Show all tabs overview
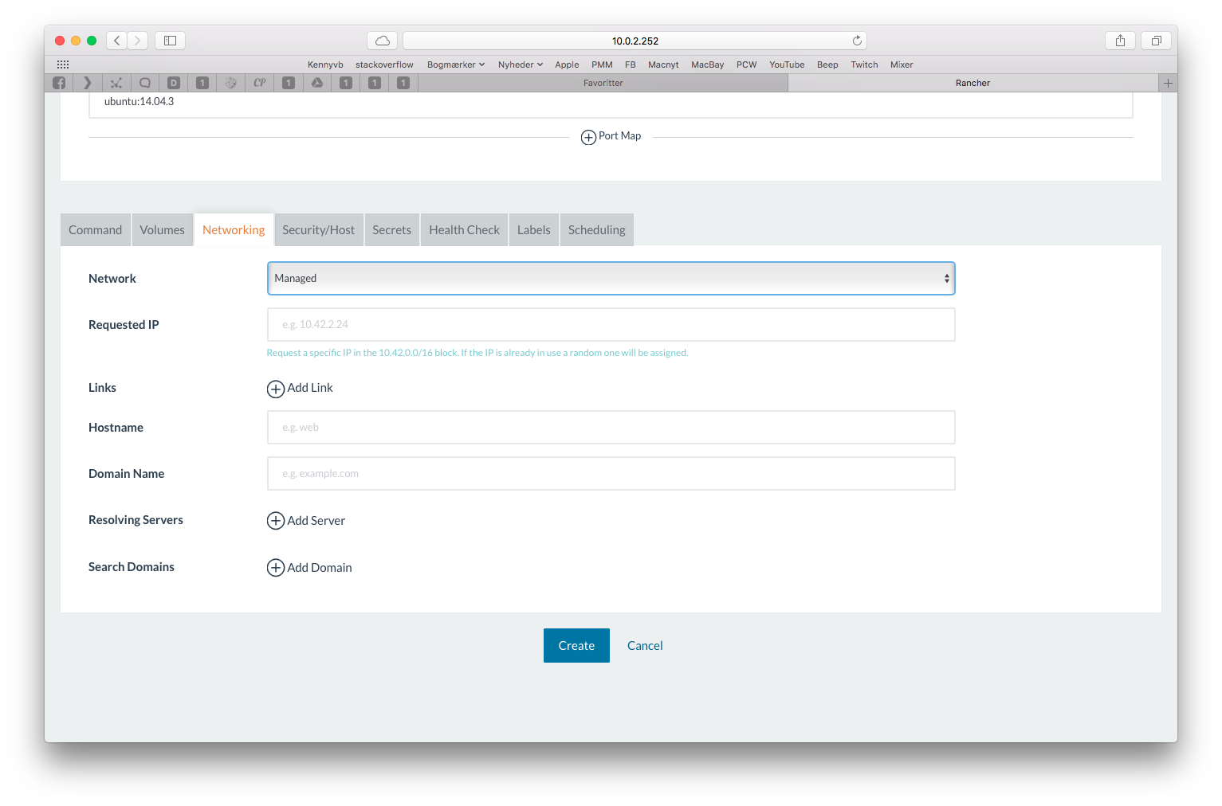This screenshot has width=1222, height=806. 1157,41
